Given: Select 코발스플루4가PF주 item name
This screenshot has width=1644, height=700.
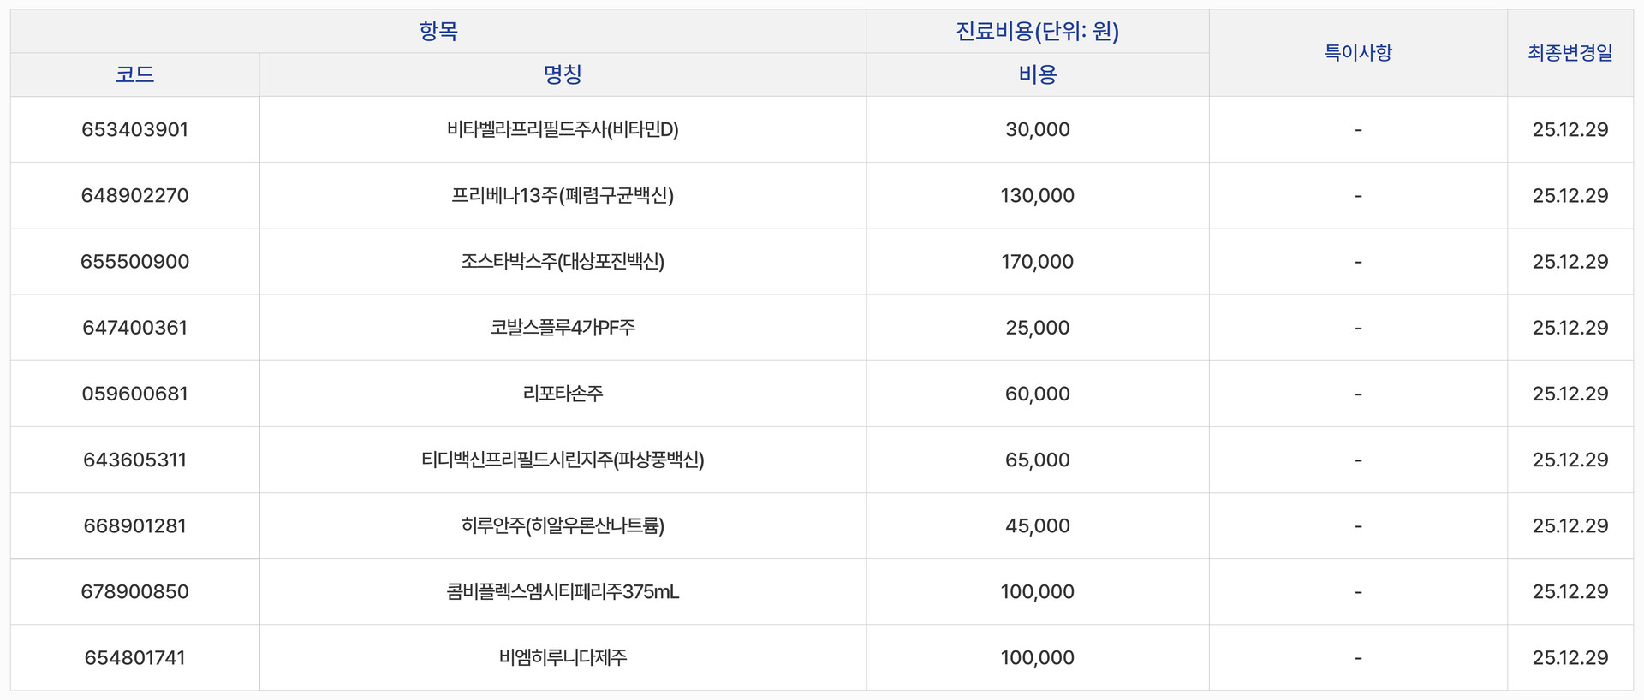Looking at the screenshot, I should pyautogui.click(x=563, y=327).
